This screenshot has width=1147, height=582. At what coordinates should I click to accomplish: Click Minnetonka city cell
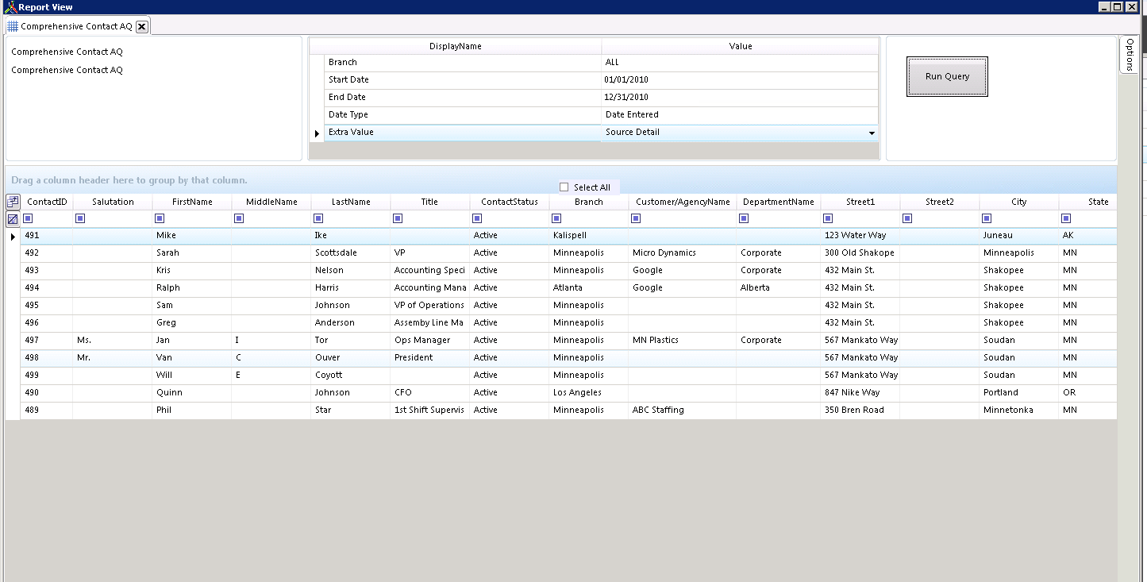[x=1019, y=410]
